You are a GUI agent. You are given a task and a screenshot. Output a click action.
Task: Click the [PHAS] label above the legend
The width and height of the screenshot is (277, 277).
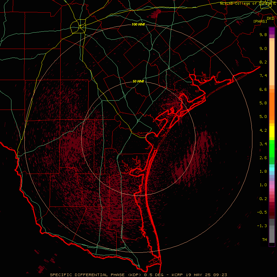click(260, 22)
